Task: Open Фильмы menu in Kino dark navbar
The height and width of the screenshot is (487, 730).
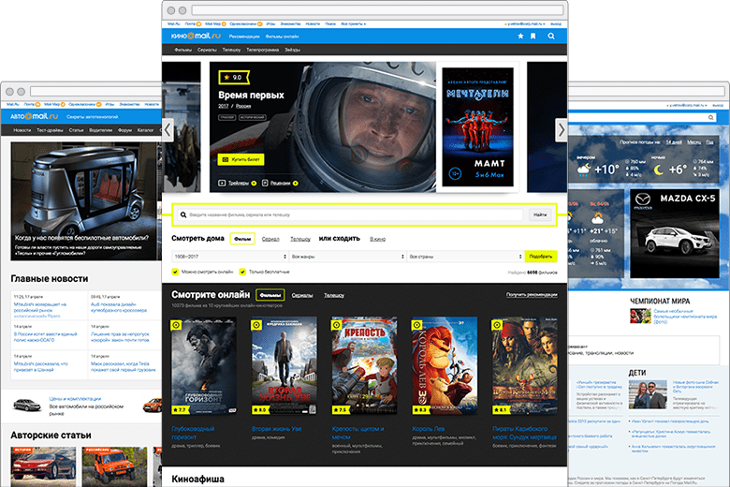Action: (x=182, y=50)
